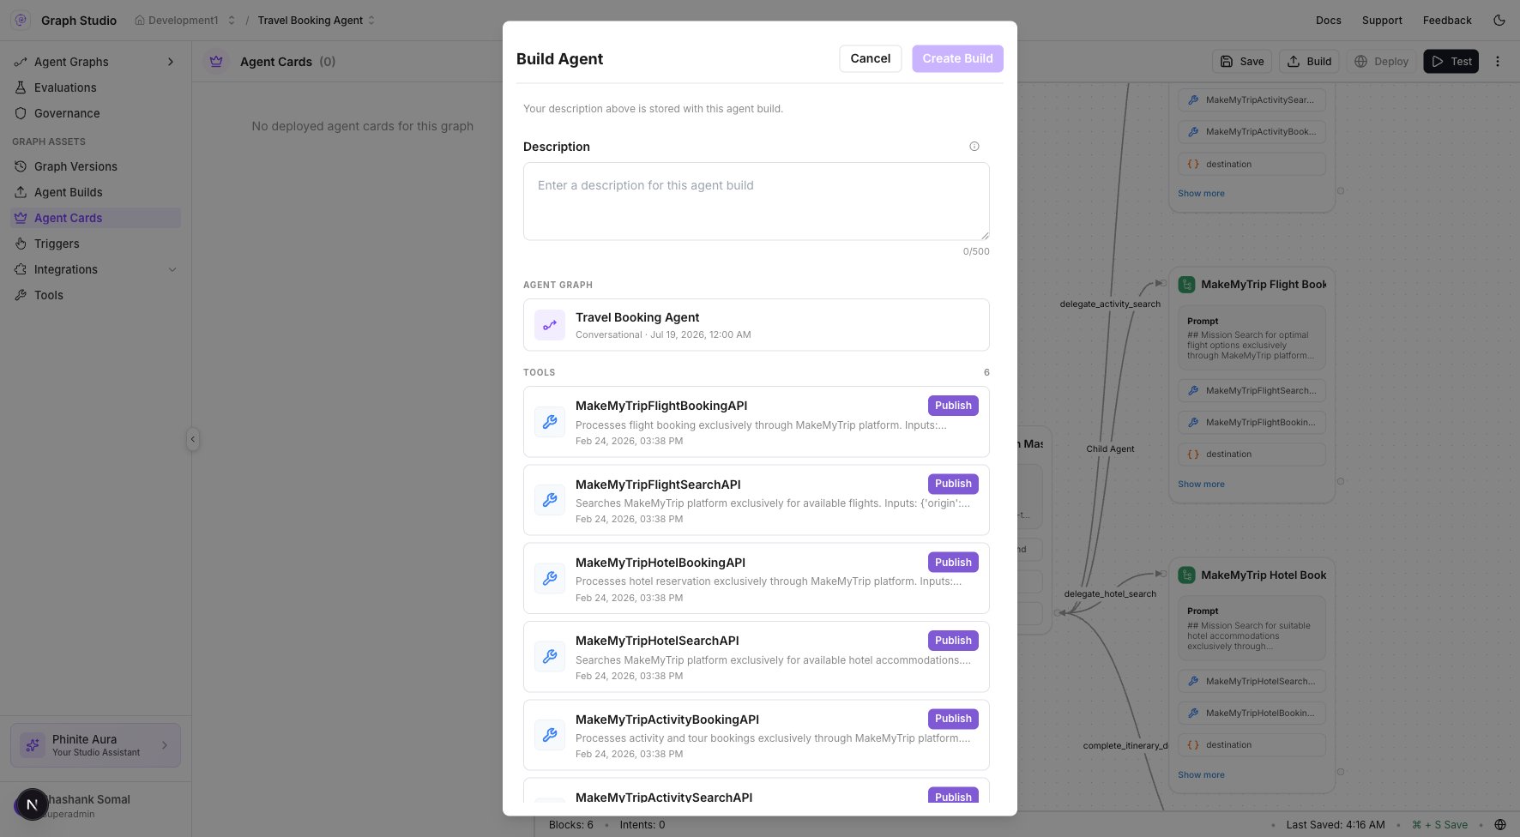Select Agent Cards in the sidebar
1520x837 pixels.
click(95, 218)
